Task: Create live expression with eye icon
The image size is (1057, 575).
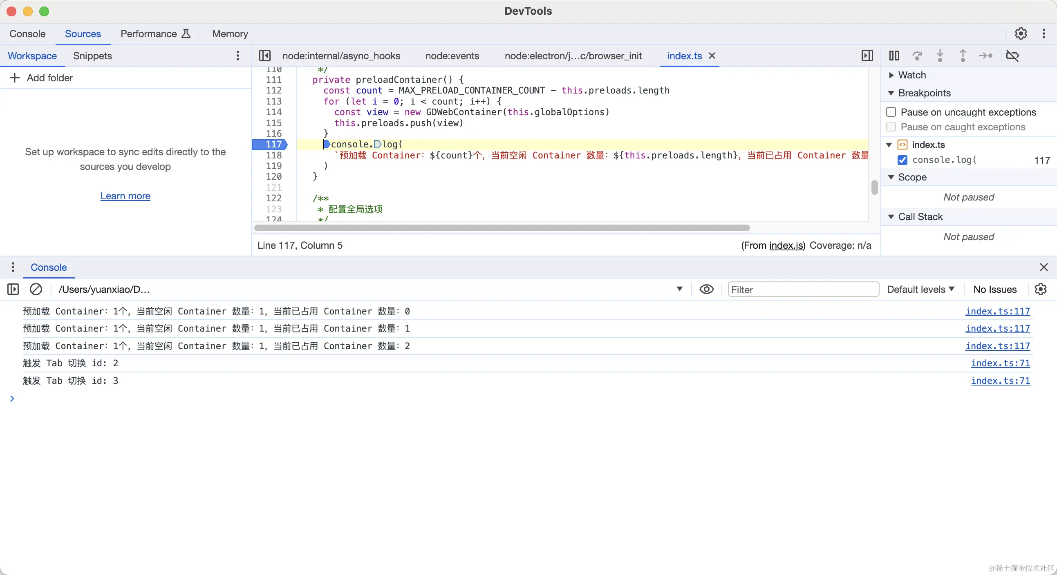Action: [706, 290]
